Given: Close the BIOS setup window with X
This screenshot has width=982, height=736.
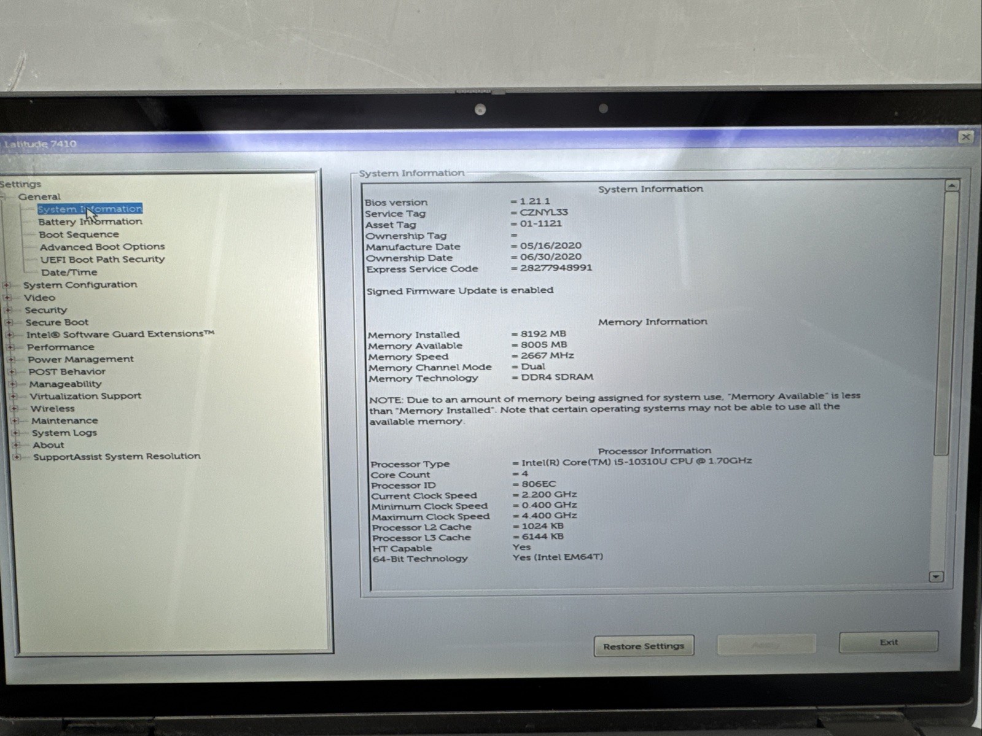Looking at the screenshot, I should point(965,137).
